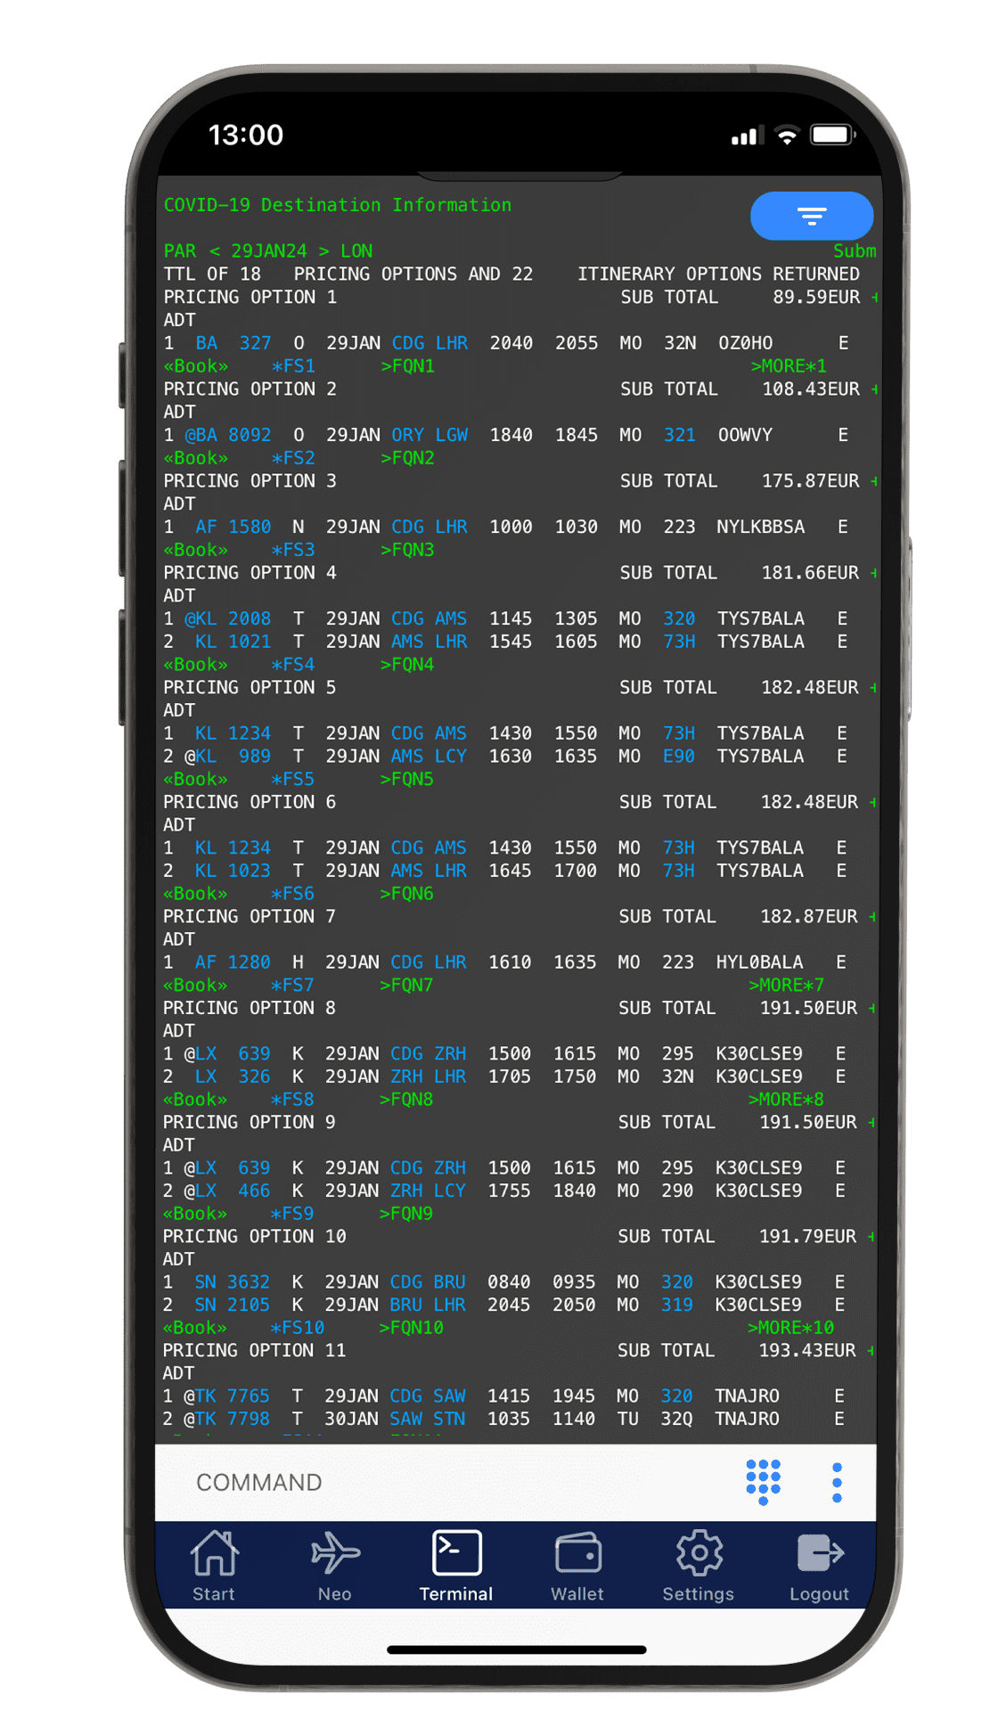990x1719 pixels.
Task: Open Settings gear tab
Action: tap(698, 1566)
